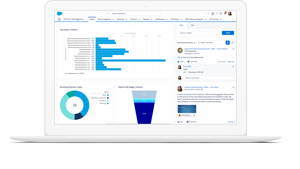Click the Escalated status legend swatch
300x169 pixels.
click(108, 101)
